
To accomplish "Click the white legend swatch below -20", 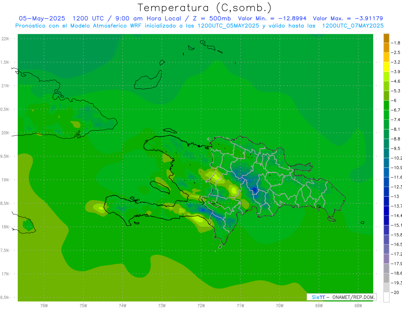I will pyautogui.click(x=386, y=297).
